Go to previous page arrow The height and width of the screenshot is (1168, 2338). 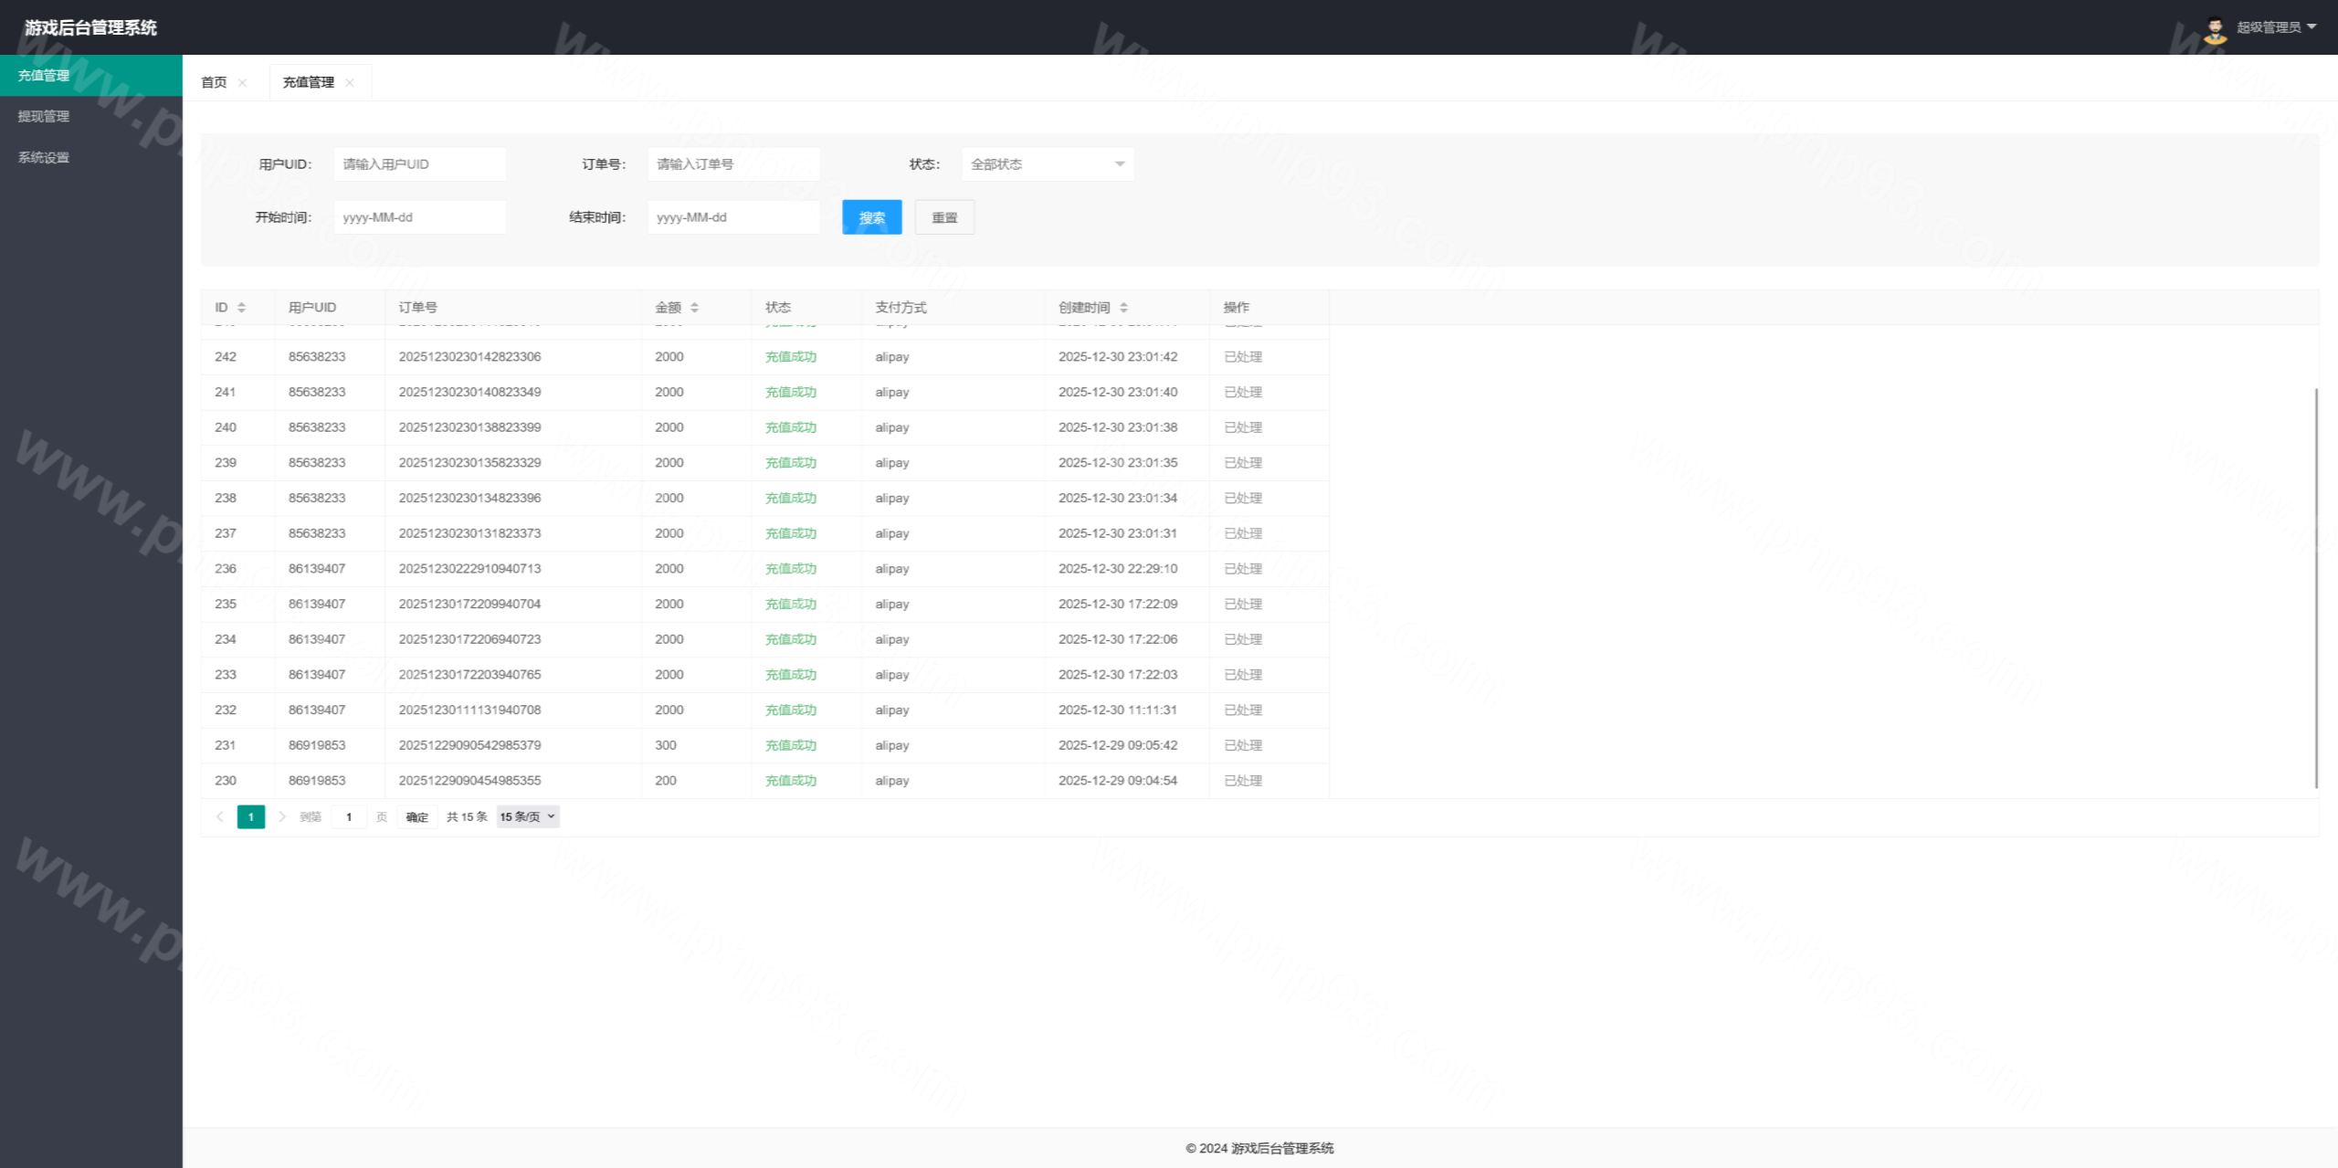(x=219, y=816)
